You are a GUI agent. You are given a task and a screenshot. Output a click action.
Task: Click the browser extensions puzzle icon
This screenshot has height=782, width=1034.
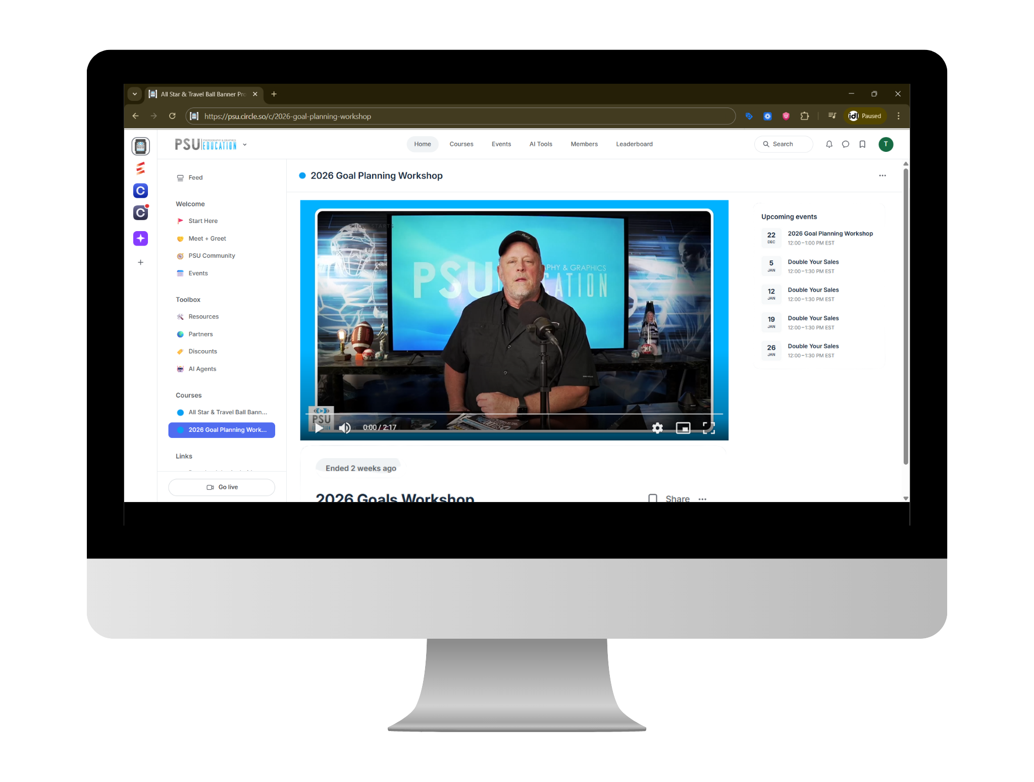pos(805,116)
